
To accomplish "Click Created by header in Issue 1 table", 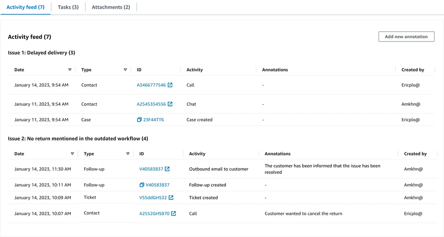I will pyautogui.click(x=412, y=70).
